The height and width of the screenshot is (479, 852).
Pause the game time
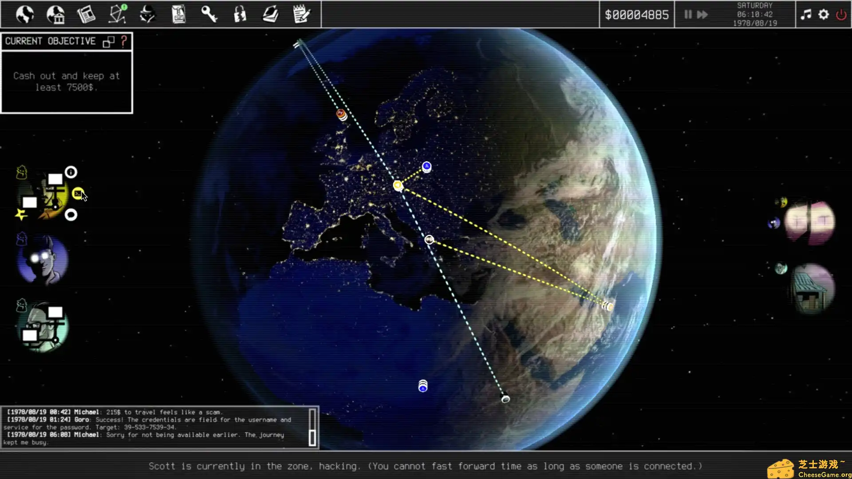point(688,15)
